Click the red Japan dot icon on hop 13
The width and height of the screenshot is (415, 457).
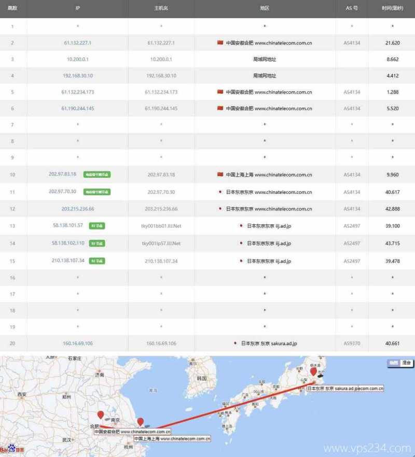[240, 225]
